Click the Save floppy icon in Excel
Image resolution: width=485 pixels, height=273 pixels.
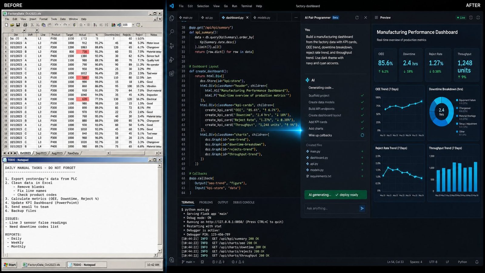pyautogui.click(x=18, y=25)
